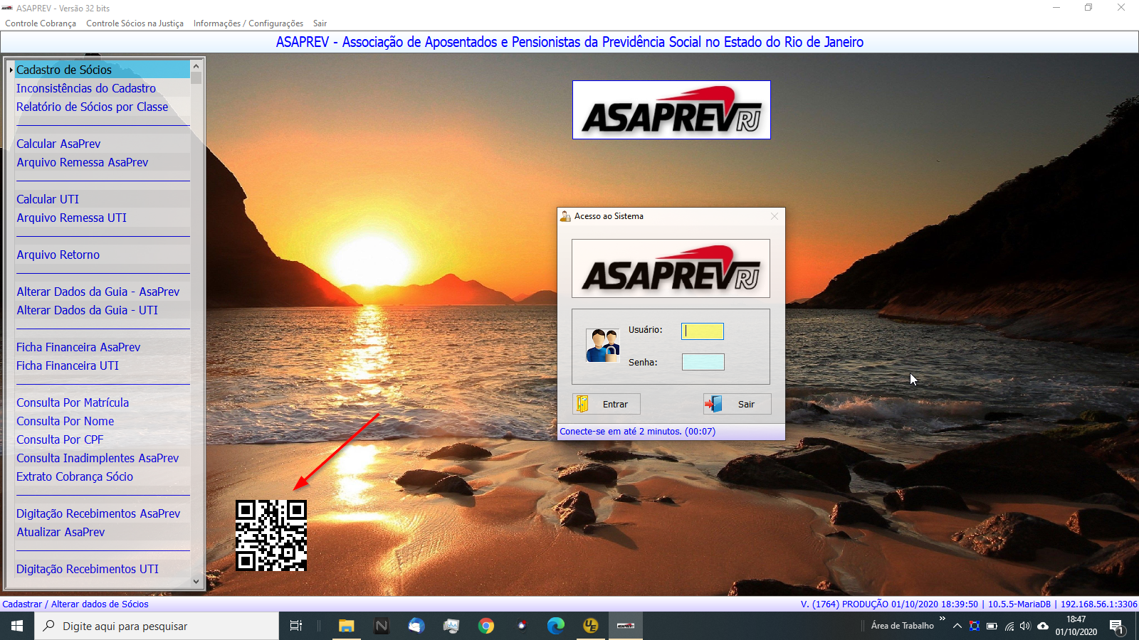Focus the Usuário input field
Screen dimensions: 1139x640
click(x=703, y=331)
